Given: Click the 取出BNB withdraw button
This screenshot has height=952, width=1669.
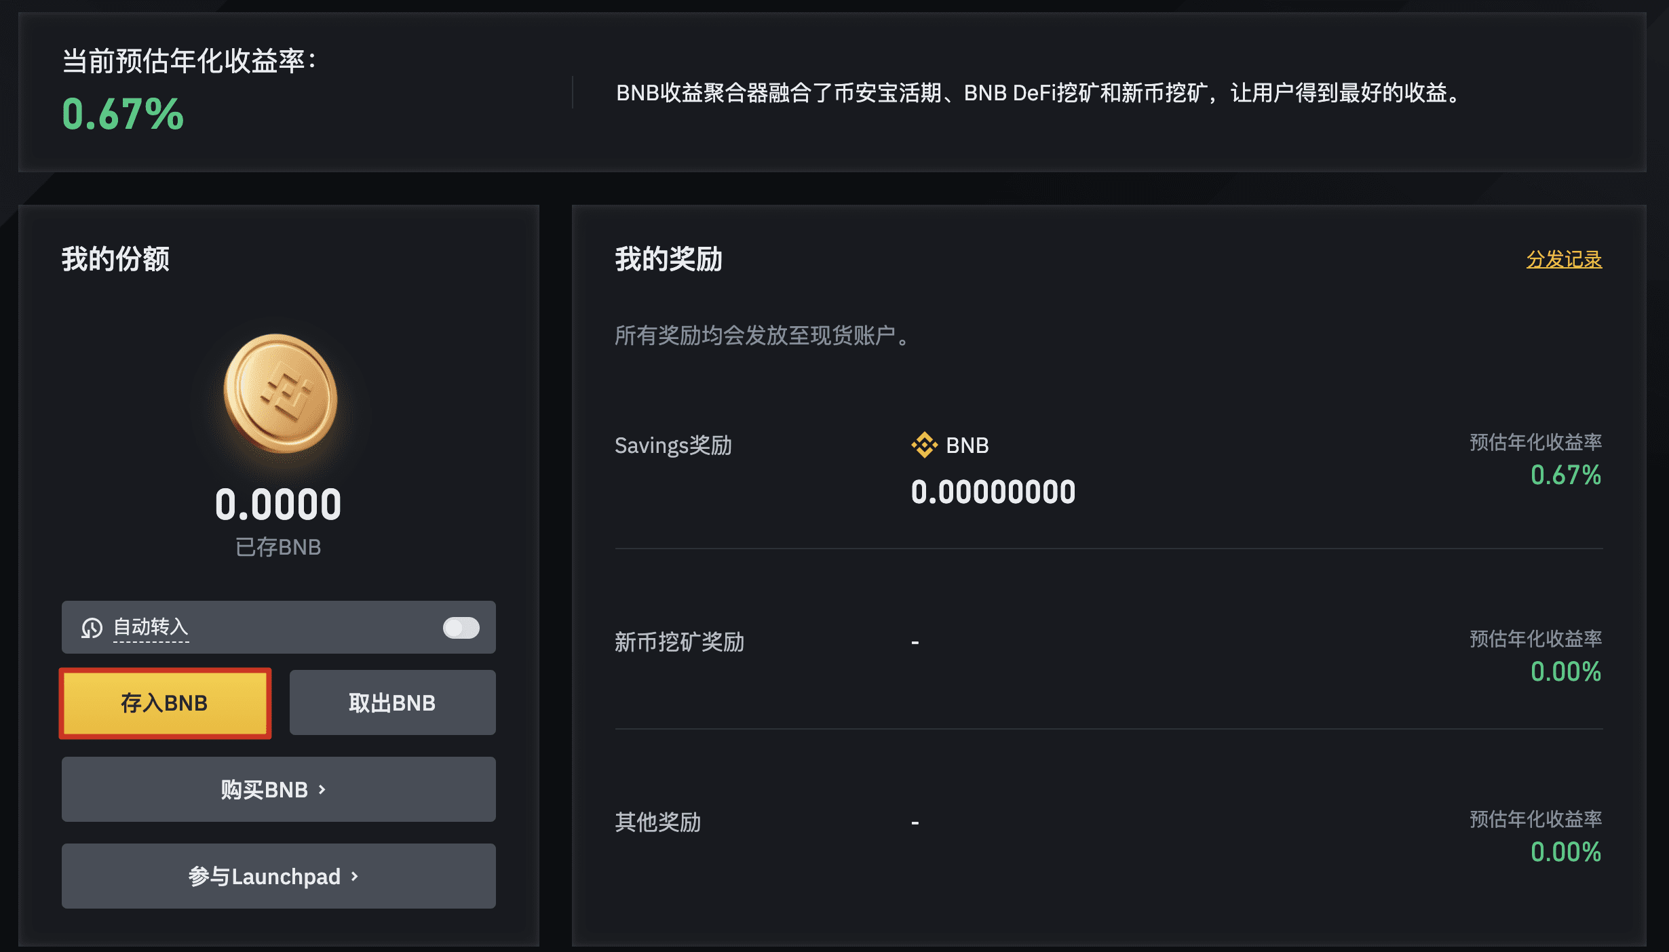Looking at the screenshot, I should 393,703.
